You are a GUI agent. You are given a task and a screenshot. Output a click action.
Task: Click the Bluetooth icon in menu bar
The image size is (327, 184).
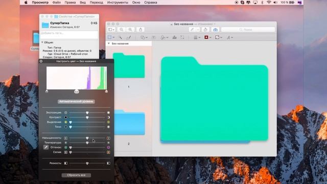pyautogui.click(x=262, y=3)
